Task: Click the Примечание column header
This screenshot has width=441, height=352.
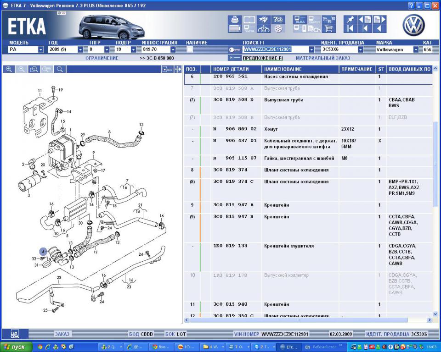Action: [x=357, y=69]
